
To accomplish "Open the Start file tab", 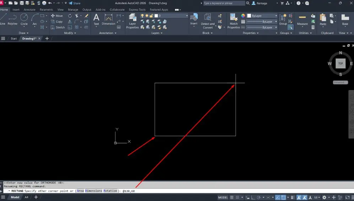I will pyautogui.click(x=14, y=39).
